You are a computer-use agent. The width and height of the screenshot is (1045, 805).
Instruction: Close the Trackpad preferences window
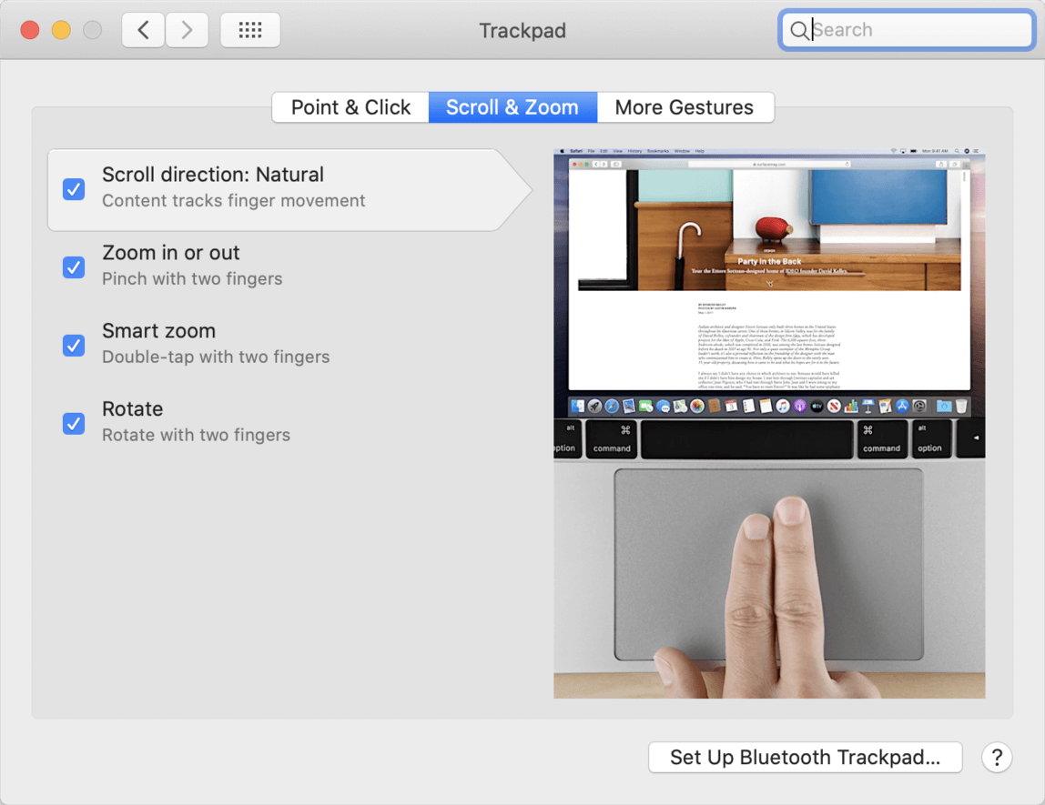pos(30,30)
